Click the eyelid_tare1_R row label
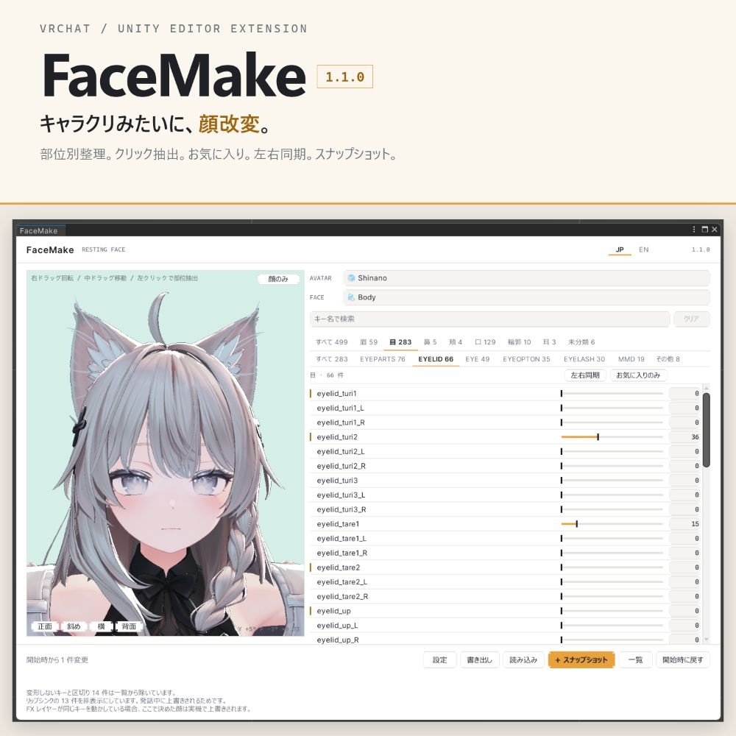 [x=342, y=553]
